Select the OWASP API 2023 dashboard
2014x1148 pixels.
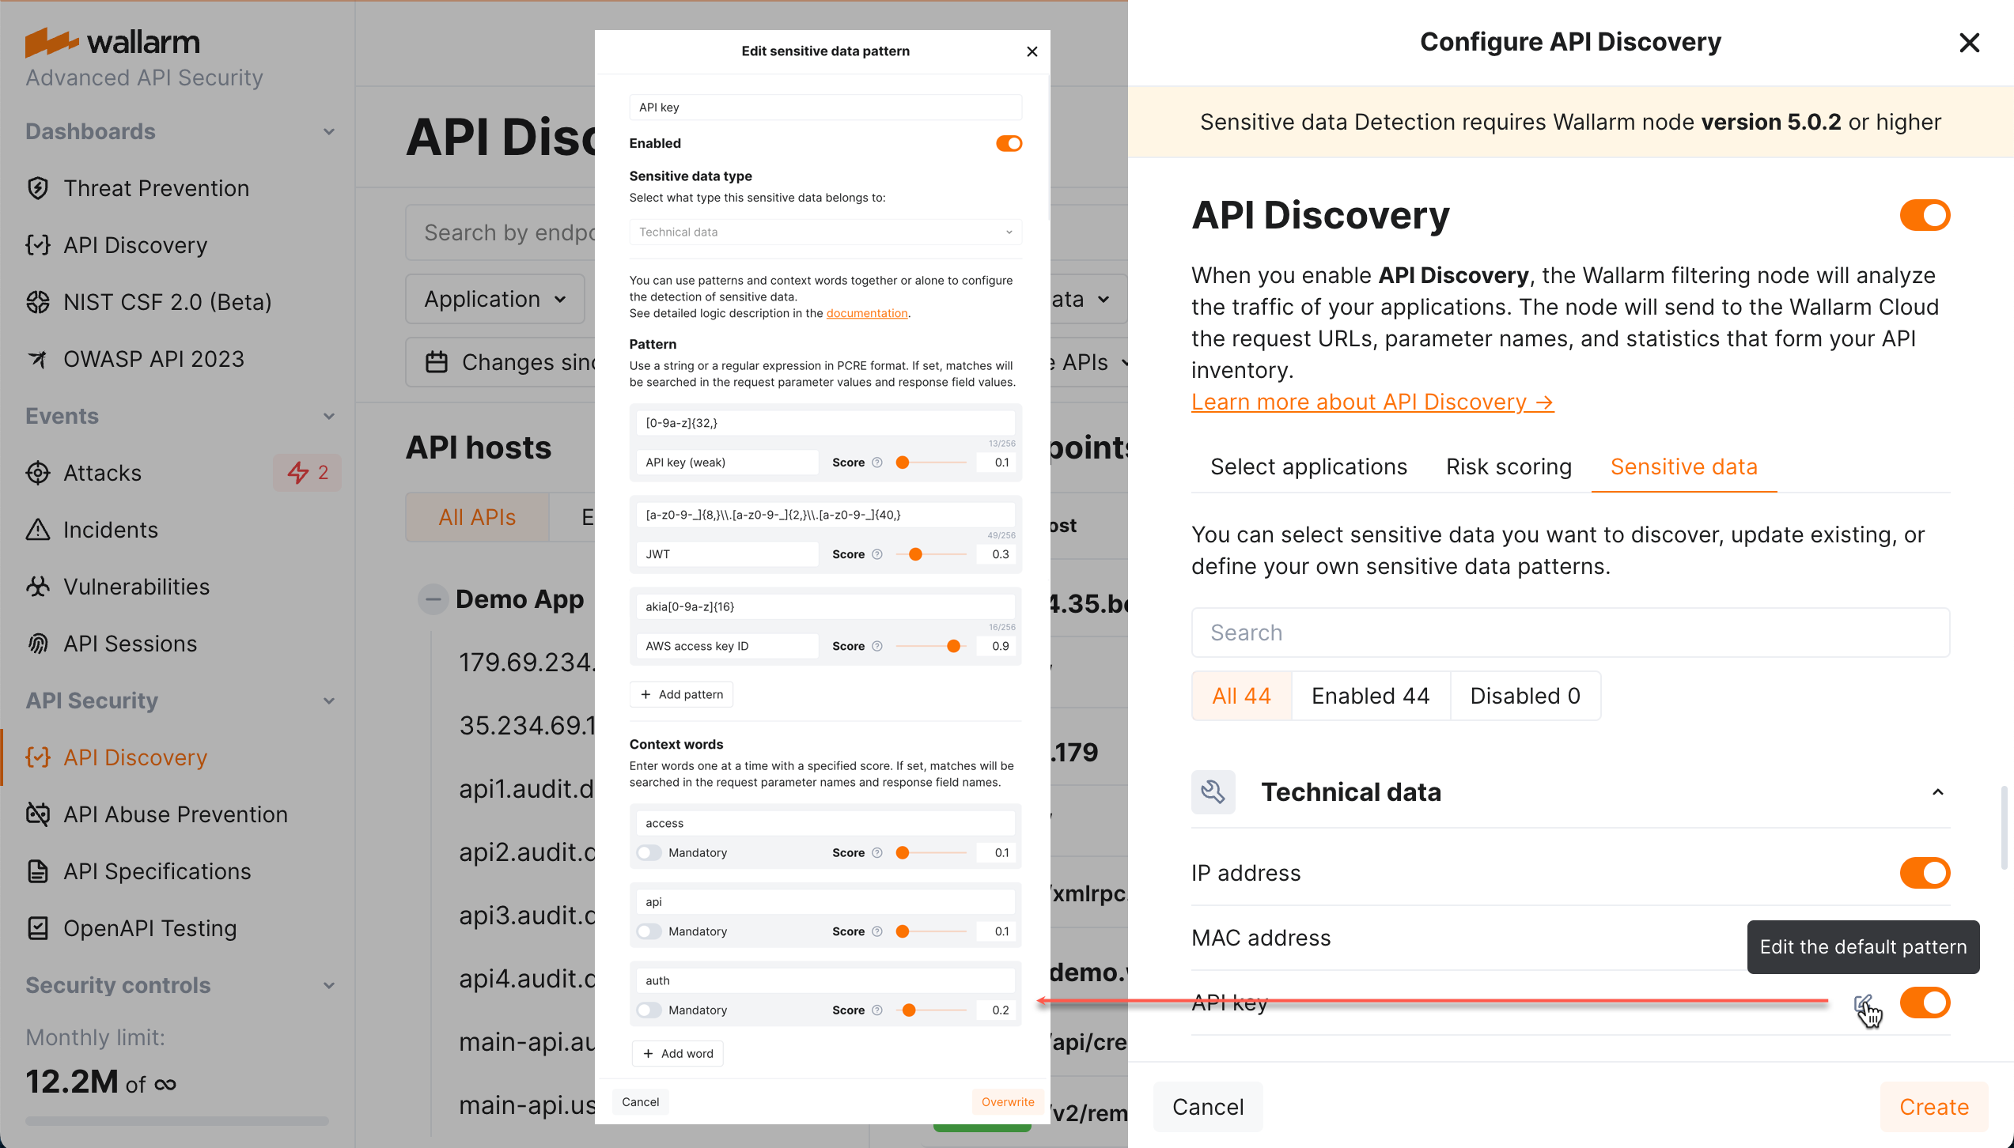(x=153, y=358)
